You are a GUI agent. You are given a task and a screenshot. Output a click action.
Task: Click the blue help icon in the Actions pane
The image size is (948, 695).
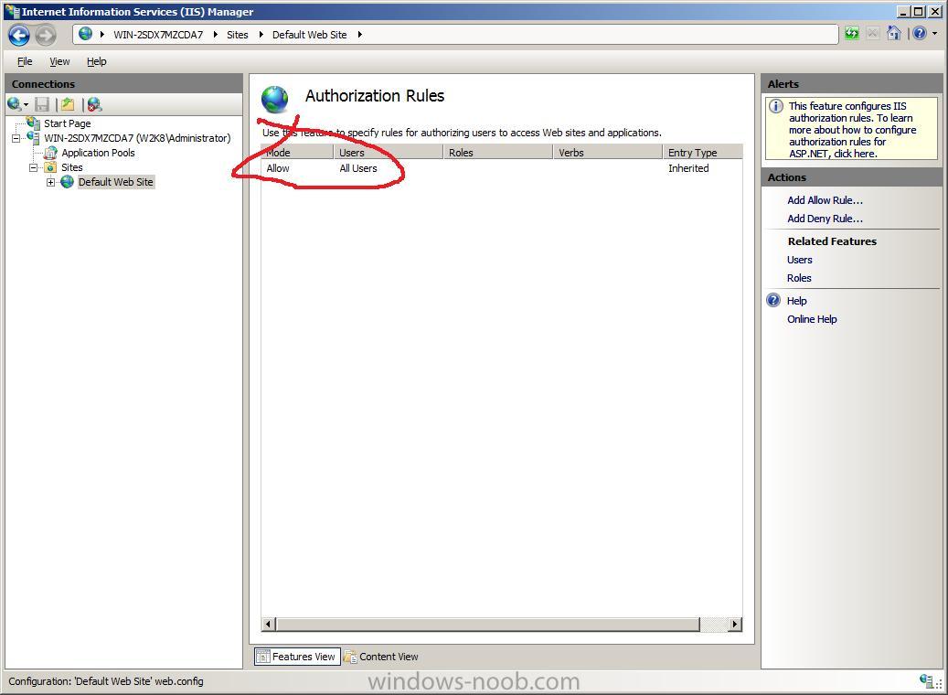coord(773,300)
